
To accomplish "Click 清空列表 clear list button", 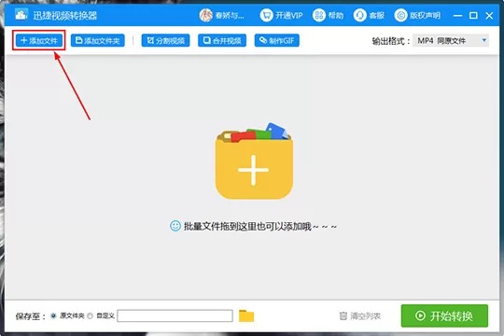I will click(x=360, y=316).
